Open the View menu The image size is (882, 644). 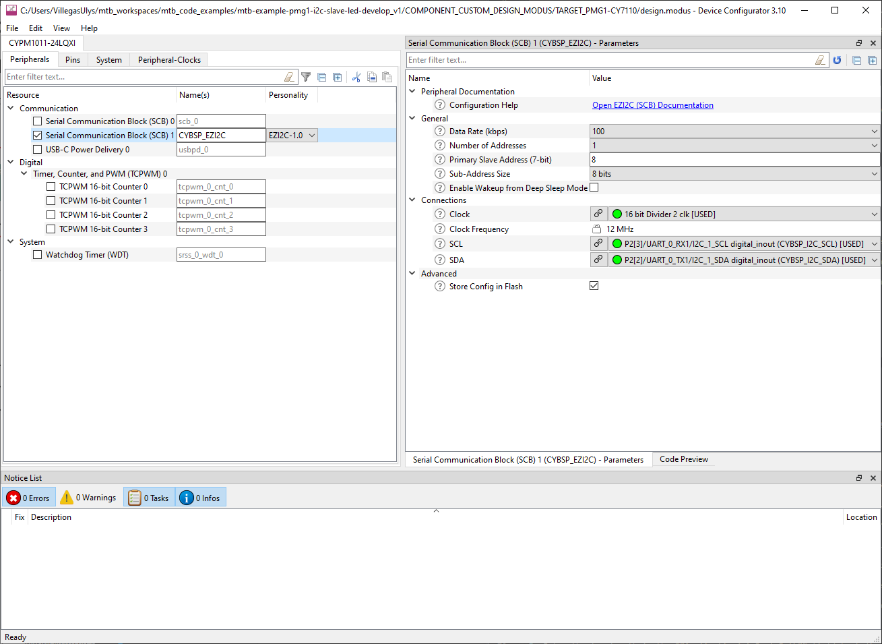61,28
